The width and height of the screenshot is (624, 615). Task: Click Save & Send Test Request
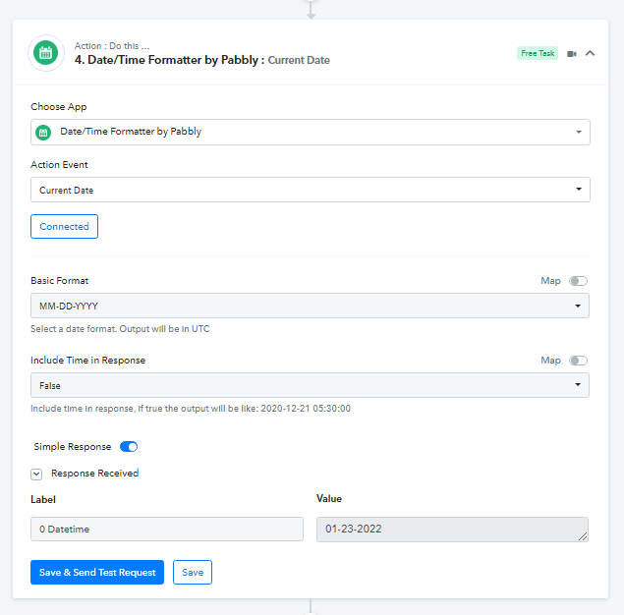coord(97,573)
